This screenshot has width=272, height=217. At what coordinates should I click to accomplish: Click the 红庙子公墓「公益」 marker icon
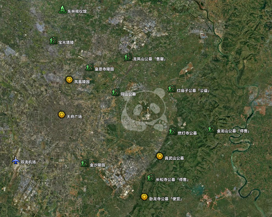click(171, 89)
